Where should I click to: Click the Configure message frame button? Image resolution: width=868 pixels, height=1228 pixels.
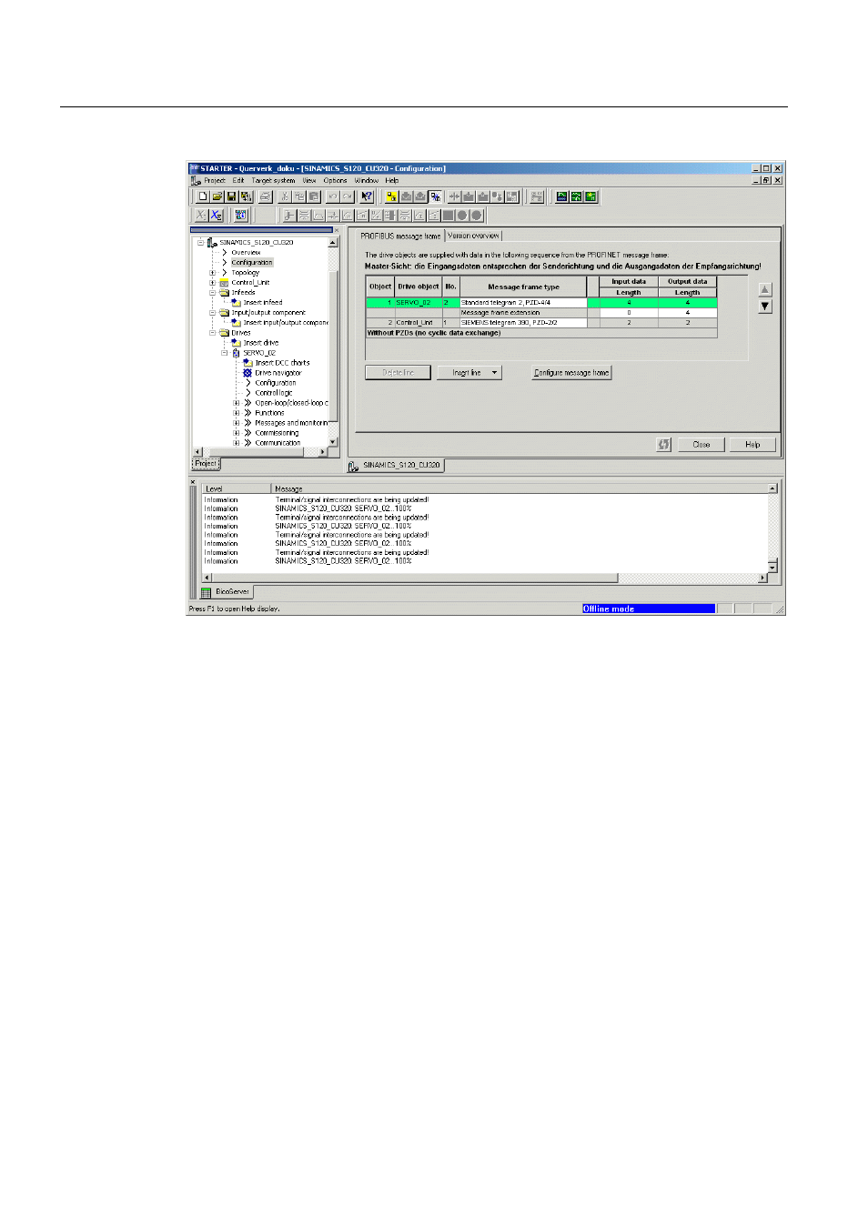point(571,373)
